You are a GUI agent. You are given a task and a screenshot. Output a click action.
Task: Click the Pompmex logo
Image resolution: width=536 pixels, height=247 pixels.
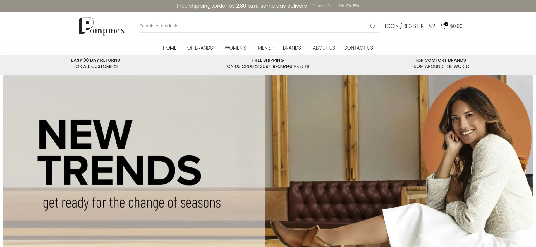pos(102,26)
